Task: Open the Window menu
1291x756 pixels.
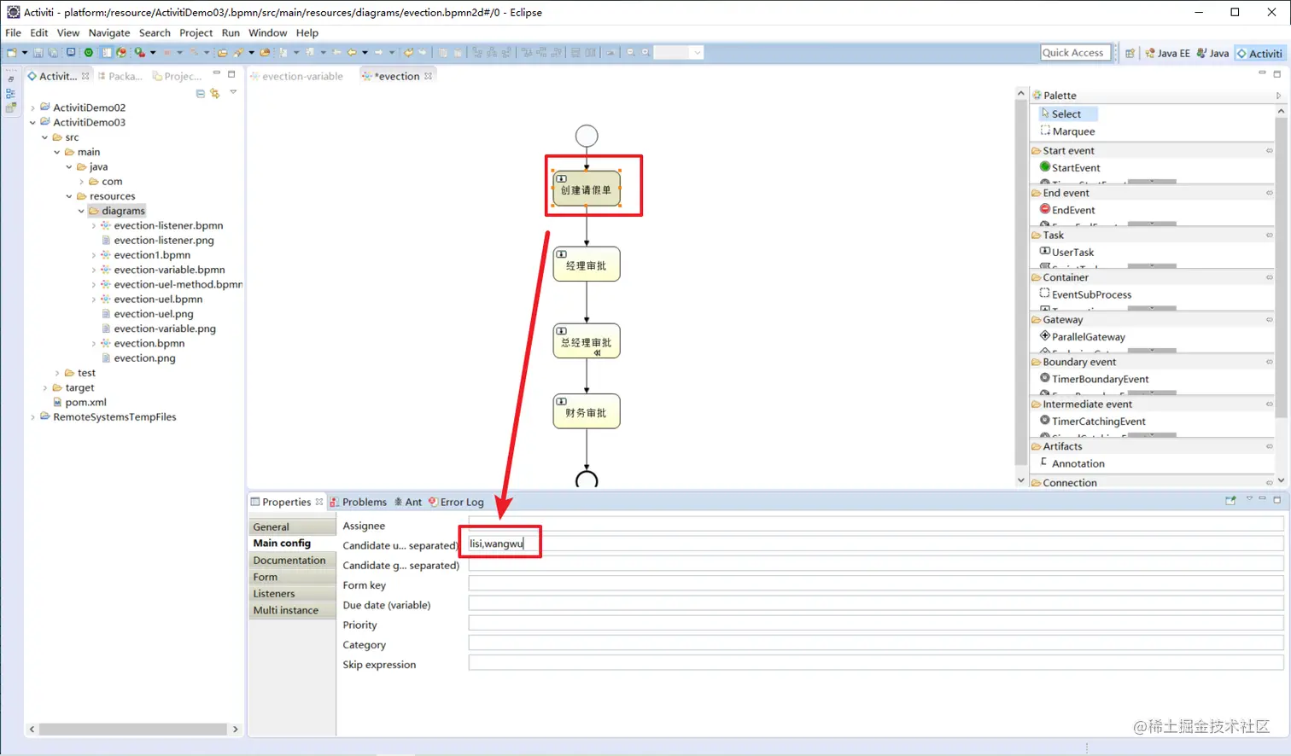Action: point(267,32)
